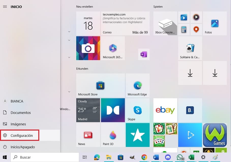Launch the Microsoft Edge tile

point(137,85)
